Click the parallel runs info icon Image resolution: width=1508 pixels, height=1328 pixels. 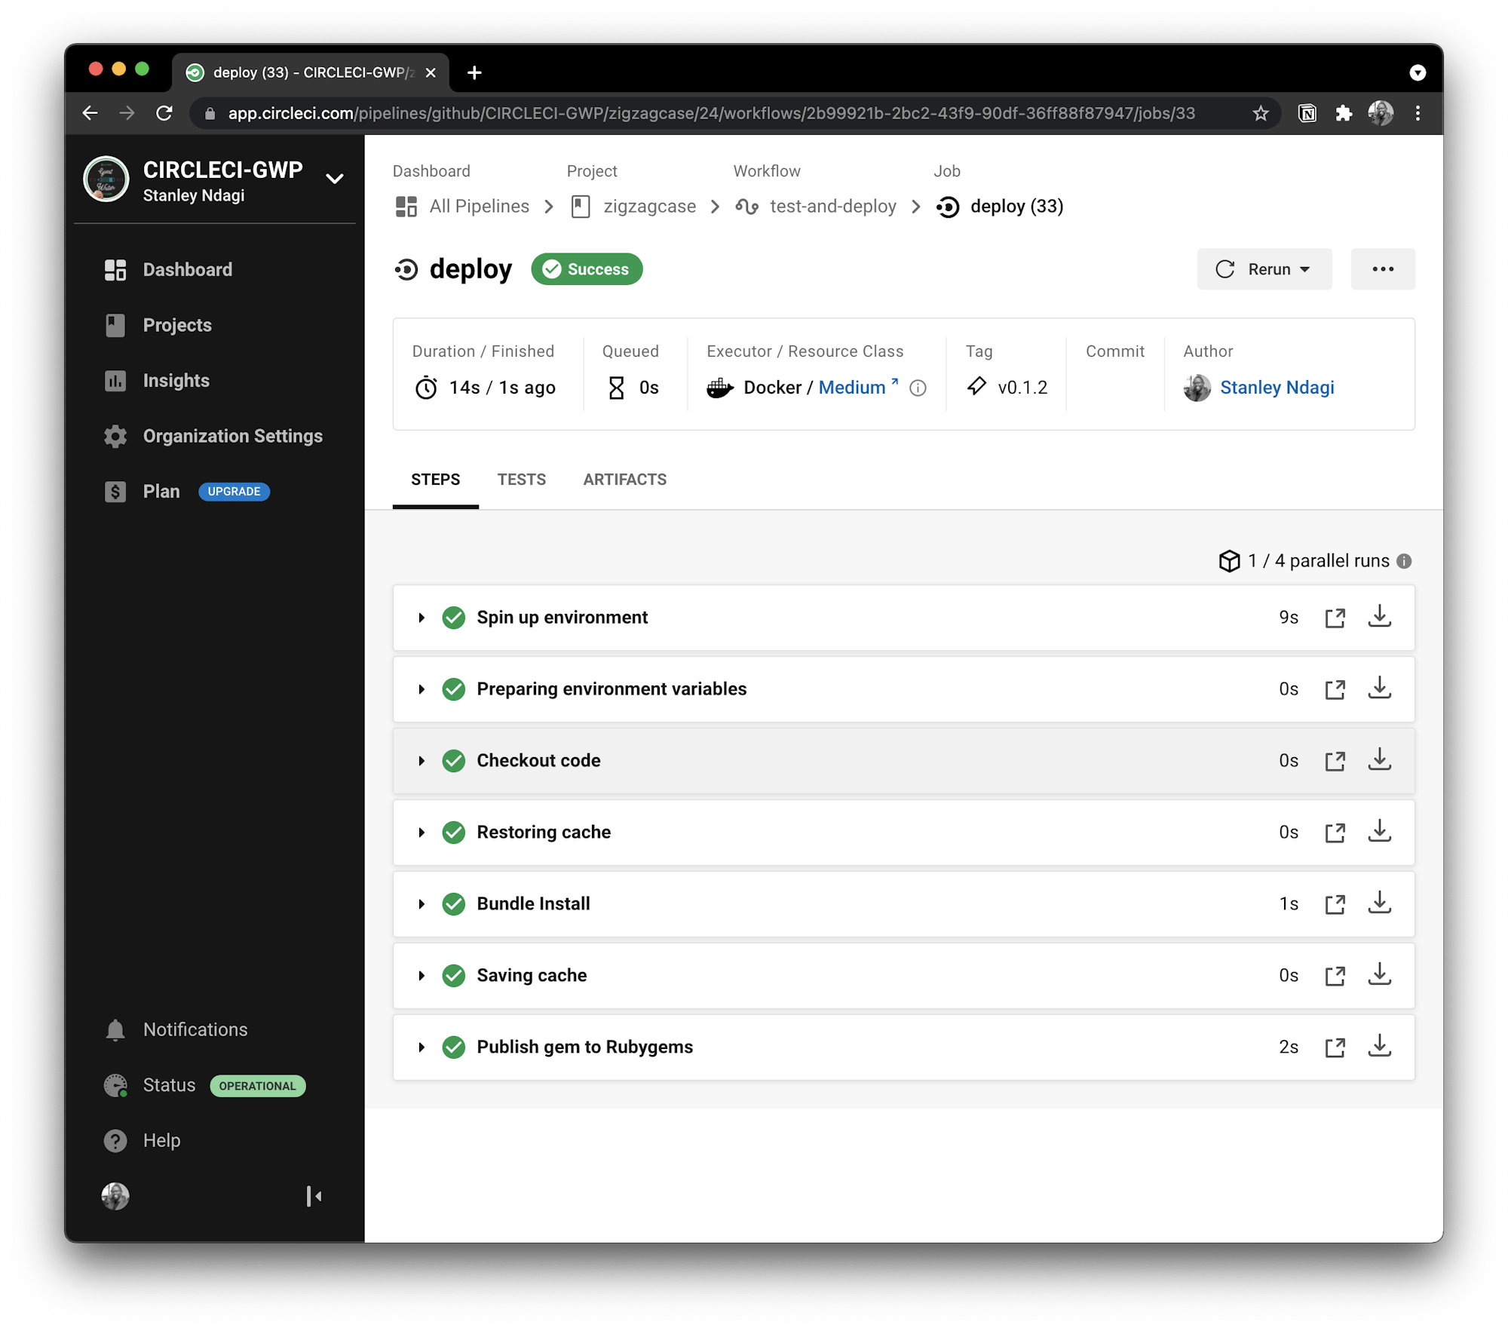point(1403,560)
